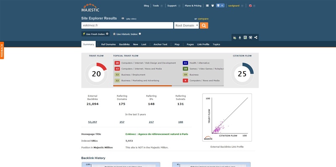Click the trophy badge showing 6

coord(220,5)
